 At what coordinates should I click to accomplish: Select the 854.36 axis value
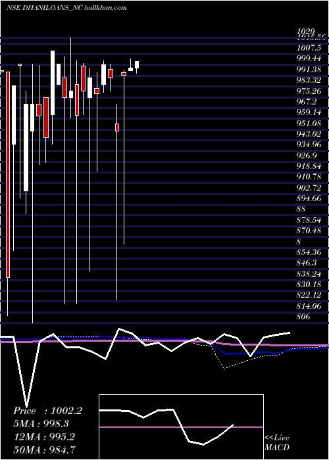pyautogui.click(x=309, y=252)
